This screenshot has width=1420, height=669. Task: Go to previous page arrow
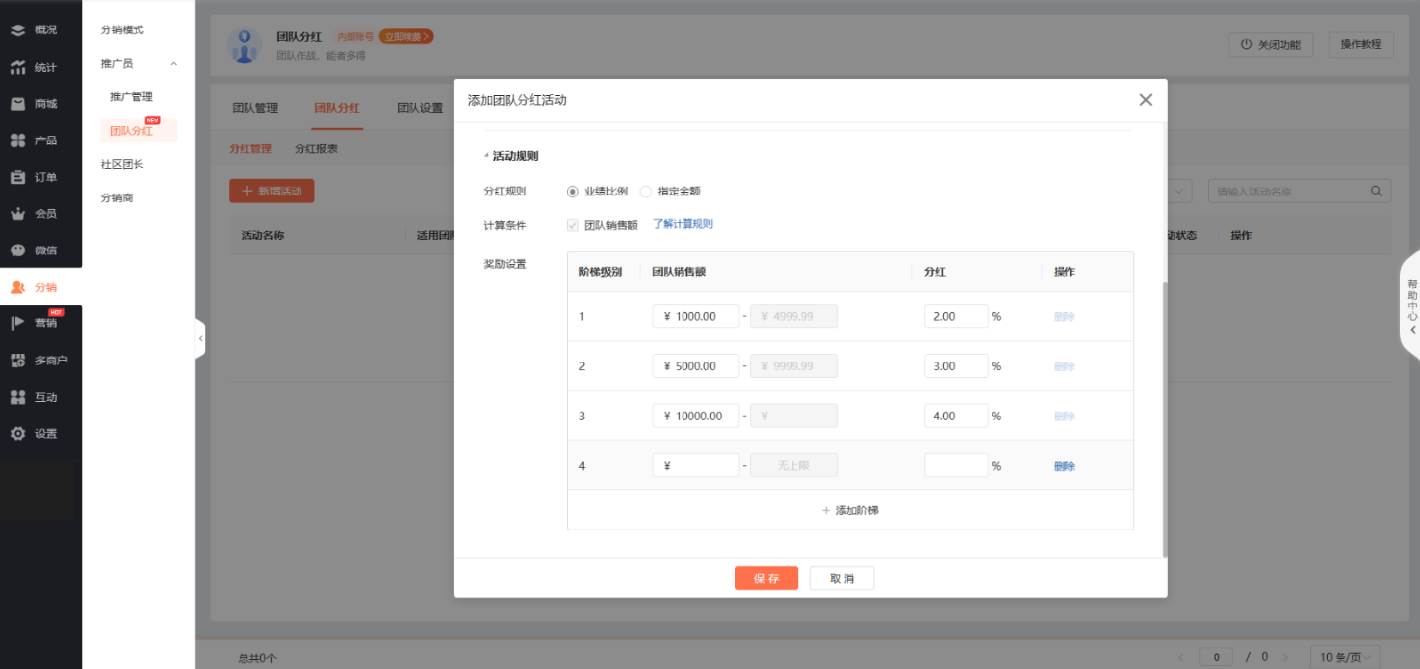[1181, 657]
